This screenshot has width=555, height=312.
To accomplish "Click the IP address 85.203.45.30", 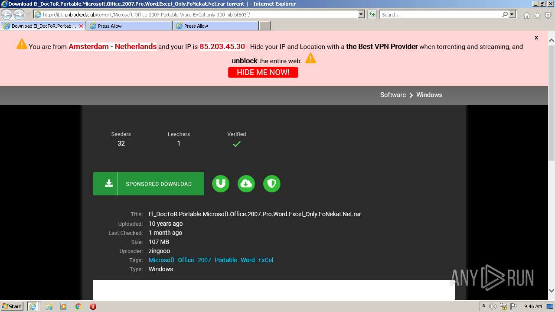I will (222, 46).
